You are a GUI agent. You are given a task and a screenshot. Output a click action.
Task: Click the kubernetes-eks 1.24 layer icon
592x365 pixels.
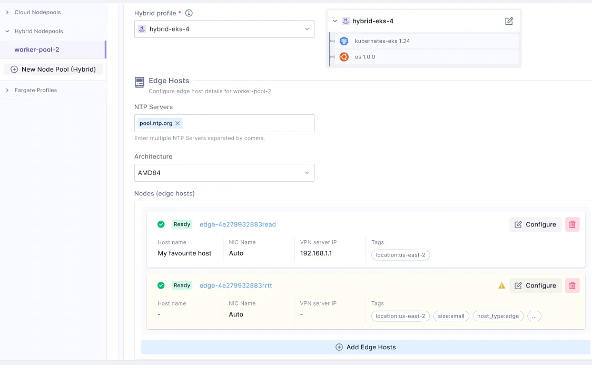[x=344, y=41]
